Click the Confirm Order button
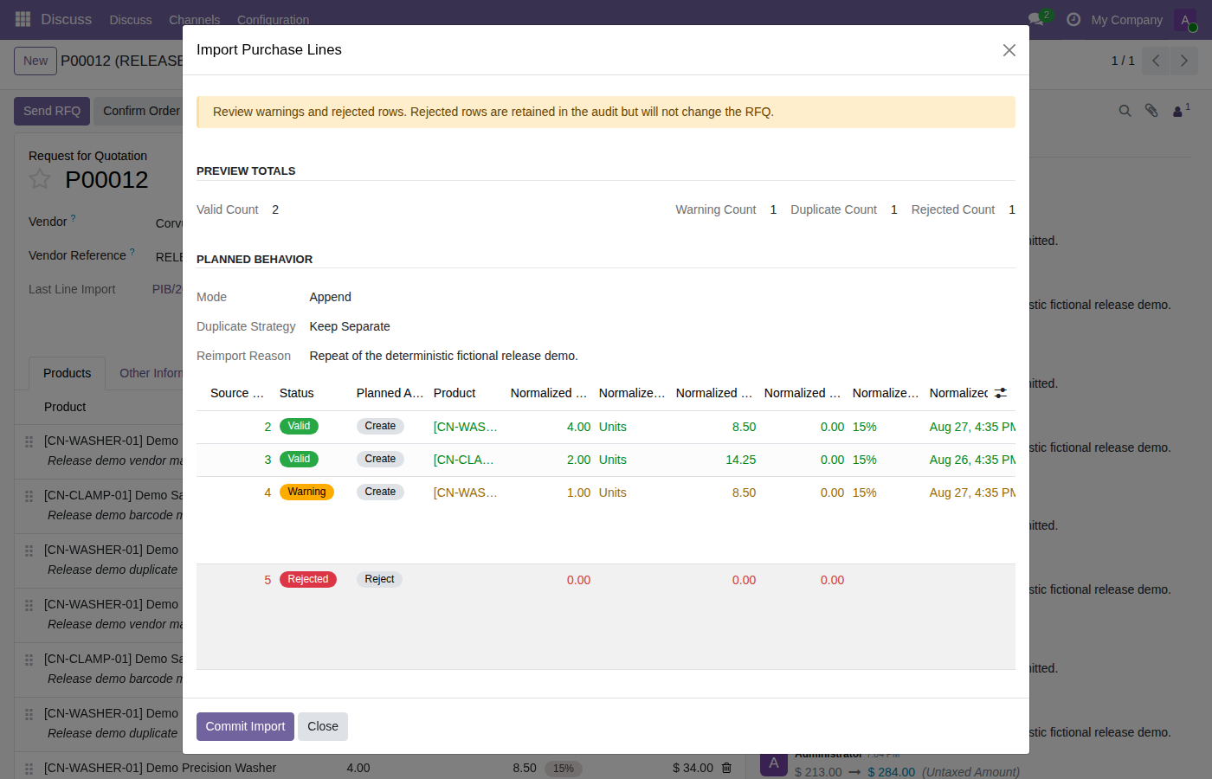1212x779 pixels. coord(141,111)
